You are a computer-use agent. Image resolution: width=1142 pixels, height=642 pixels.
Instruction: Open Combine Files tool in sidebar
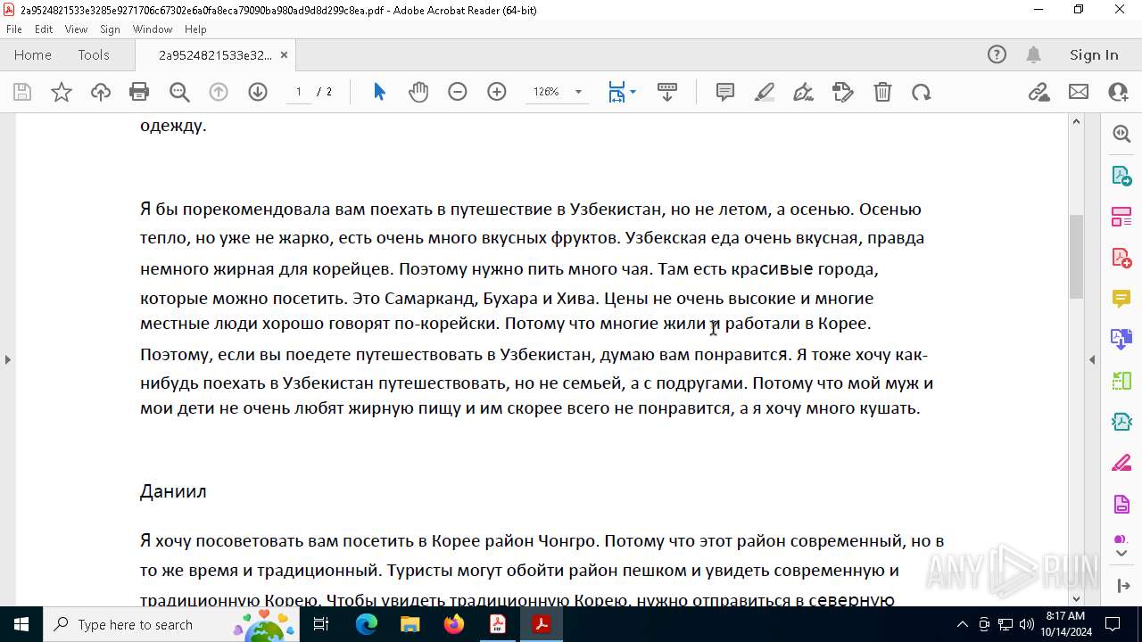click(x=1121, y=339)
